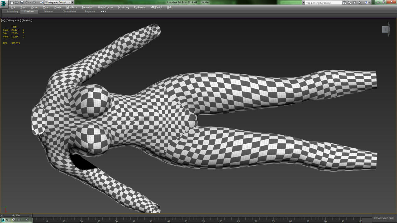This screenshot has height=223, width=397.
Task: Click the Polys statistic value 22,124
Action: pyautogui.click(x=15, y=30)
